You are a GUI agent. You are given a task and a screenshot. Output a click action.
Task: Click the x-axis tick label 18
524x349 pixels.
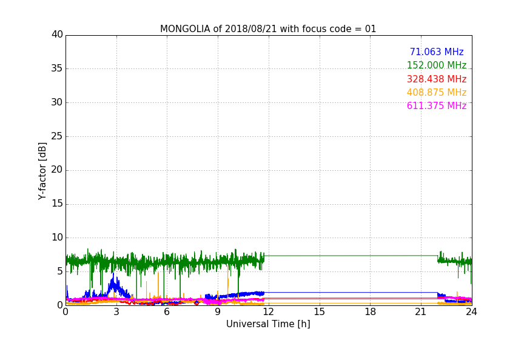pyautogui.click(x=371, y=312)
